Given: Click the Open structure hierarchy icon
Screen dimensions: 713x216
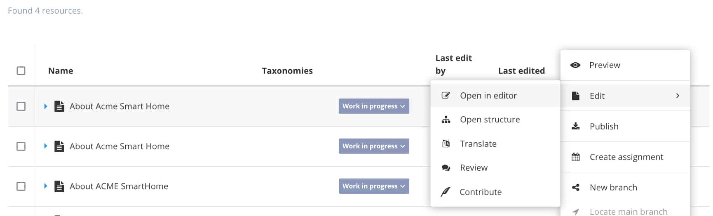Looking at the screenshot, I should pos(446,120).
